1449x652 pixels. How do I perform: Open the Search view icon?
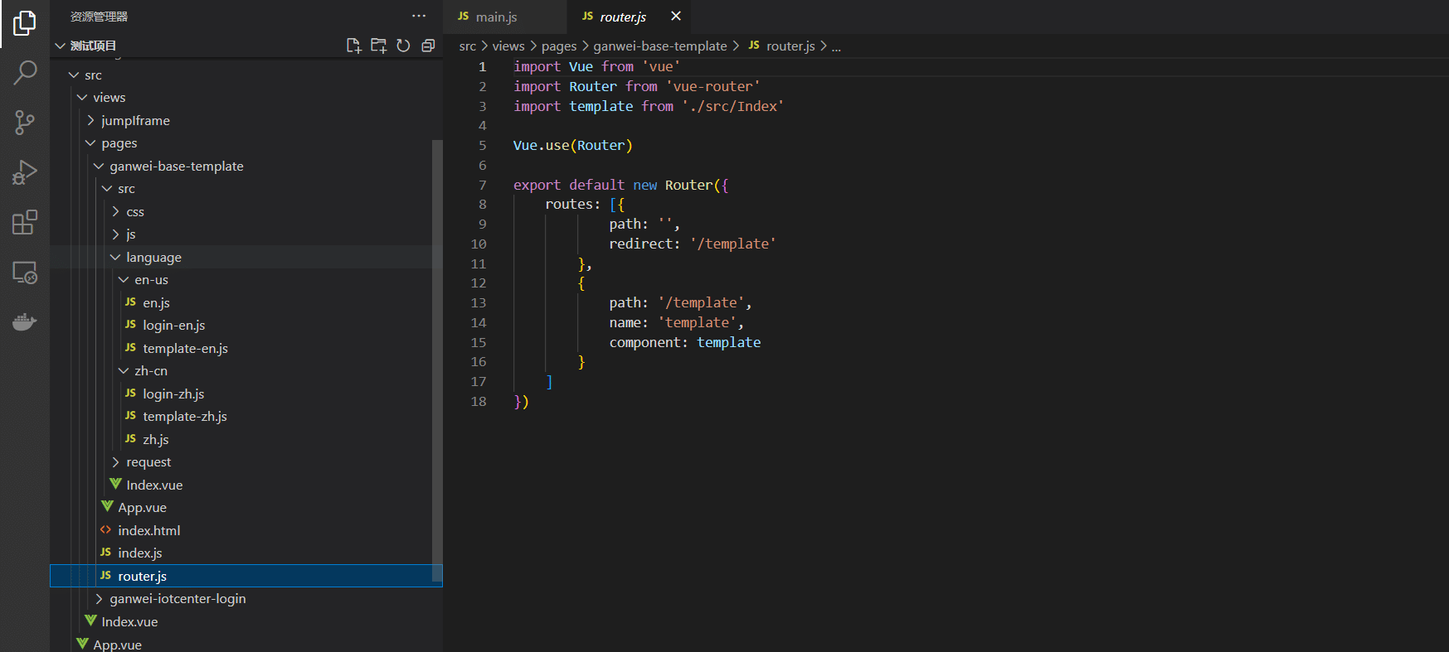[25, 73]
